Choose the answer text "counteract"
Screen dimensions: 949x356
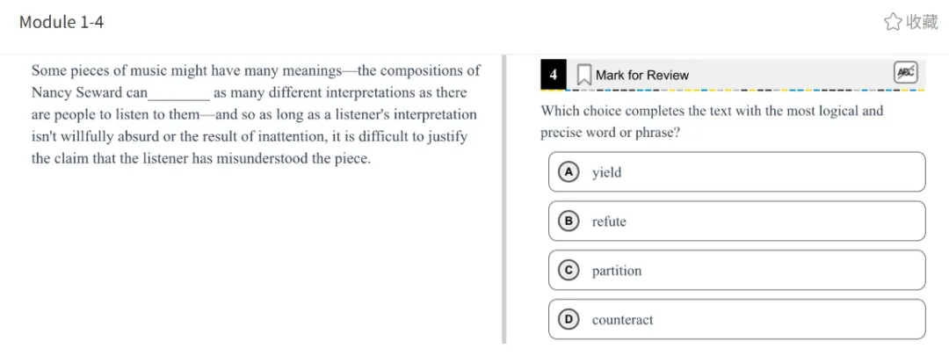(622, 320)
